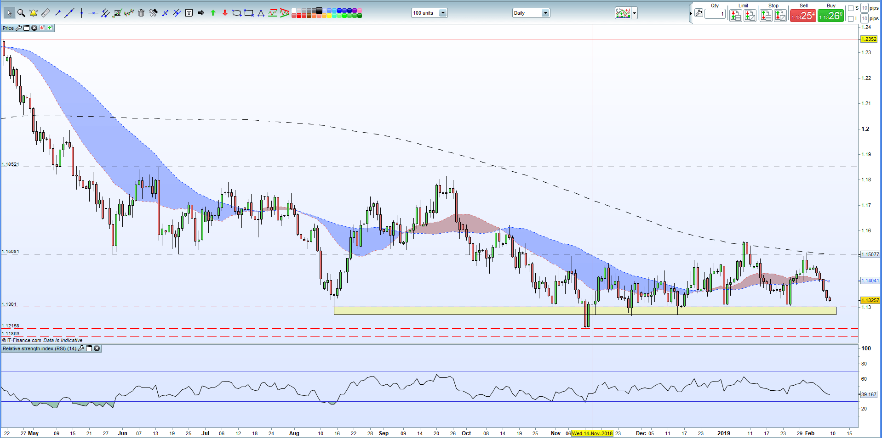
Task: Enable the L limit pips checkbox
Action: [850, 19]
